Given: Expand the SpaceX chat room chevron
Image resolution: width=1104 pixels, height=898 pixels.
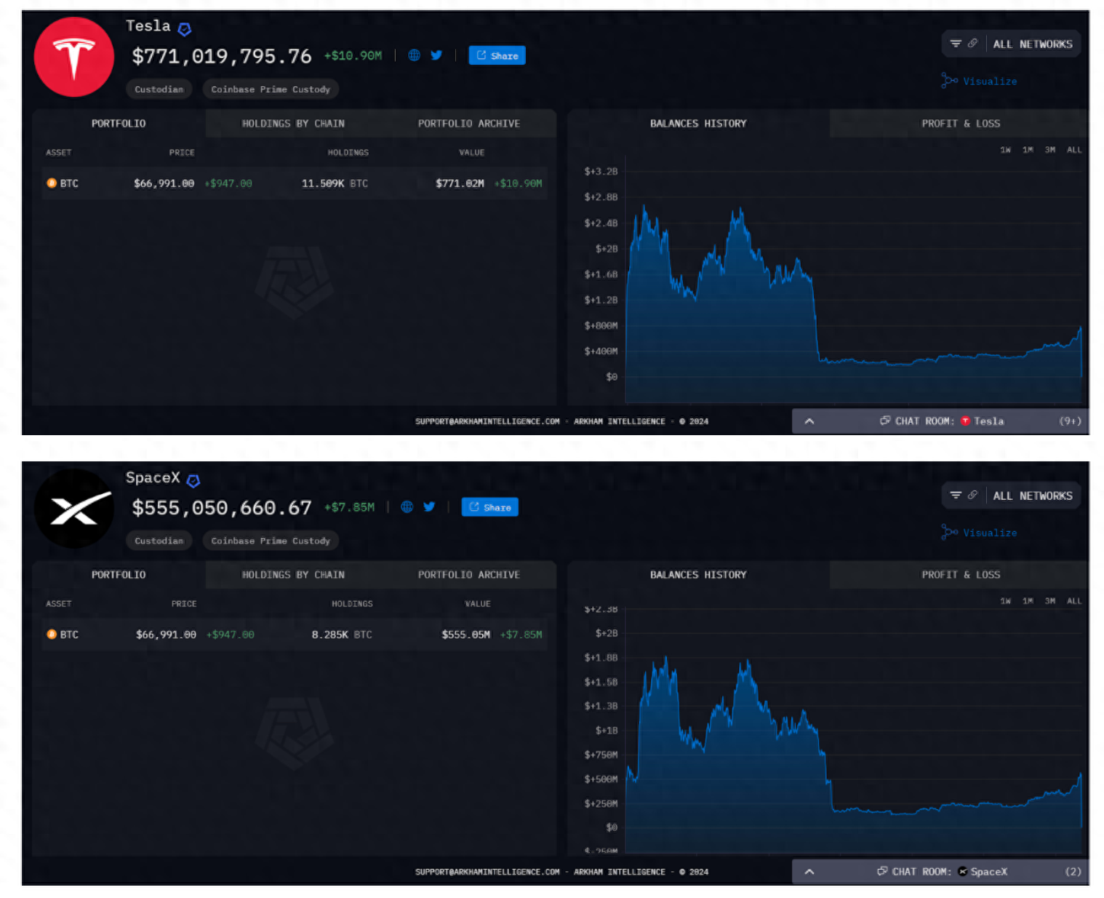Looking at the screenshot, I should pyautogui.click(x=809, y=872).
